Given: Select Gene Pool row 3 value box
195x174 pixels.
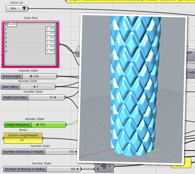Looking at the screenshot, I should pyautogui.click(x=50, y=38).
